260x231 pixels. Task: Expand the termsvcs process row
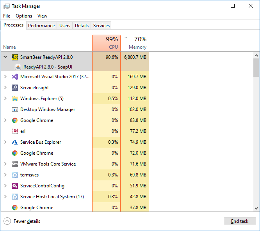click(5, 175)
